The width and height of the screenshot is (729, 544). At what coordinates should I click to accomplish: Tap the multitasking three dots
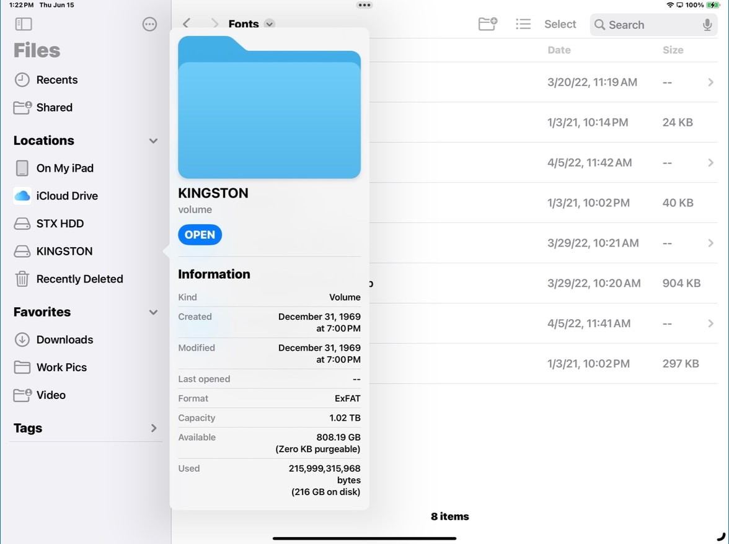365,5
